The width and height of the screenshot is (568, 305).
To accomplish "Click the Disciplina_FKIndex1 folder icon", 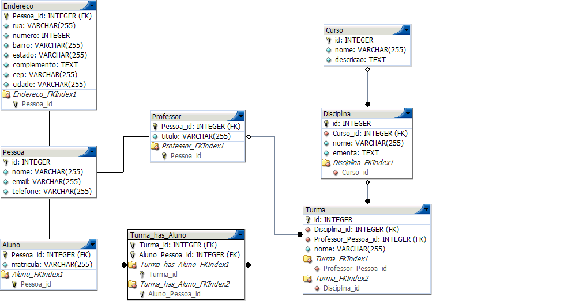I will click(x=326, y=163).
